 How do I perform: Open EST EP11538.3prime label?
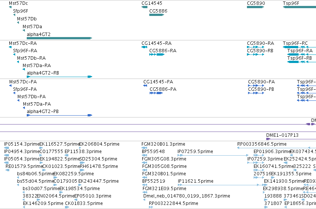pos(83,152)
